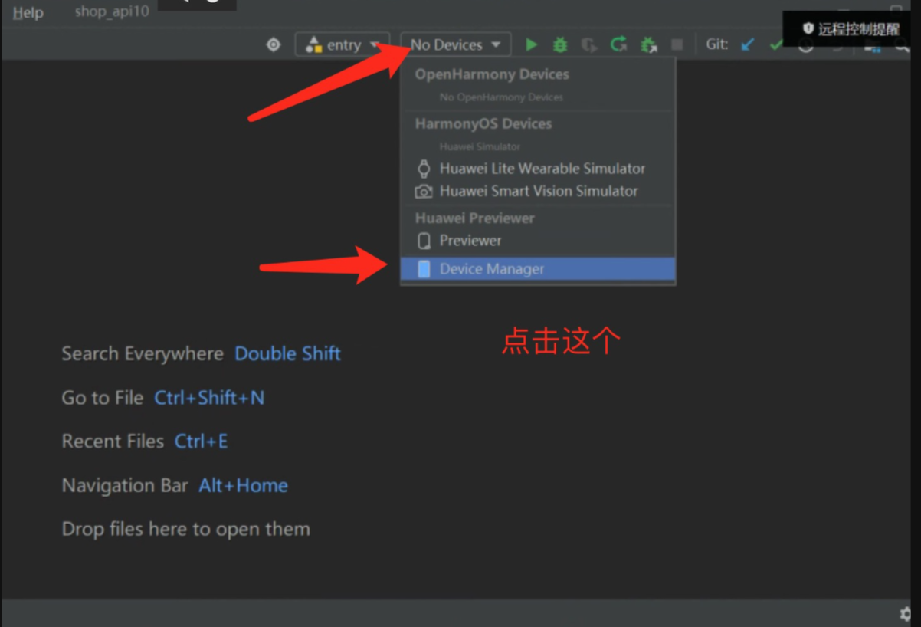This screenshot has width=921, height=627.
Task: Collapse the No Devices dropdown
Action: [456, 44]
